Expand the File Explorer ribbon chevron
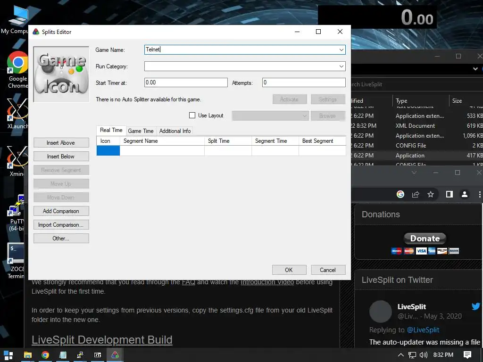Viewport: 483px width, 362px height. pos(475,69)
